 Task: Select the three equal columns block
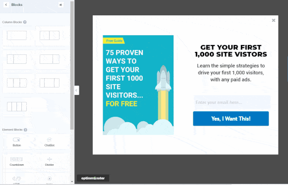(x=17, y=83)
